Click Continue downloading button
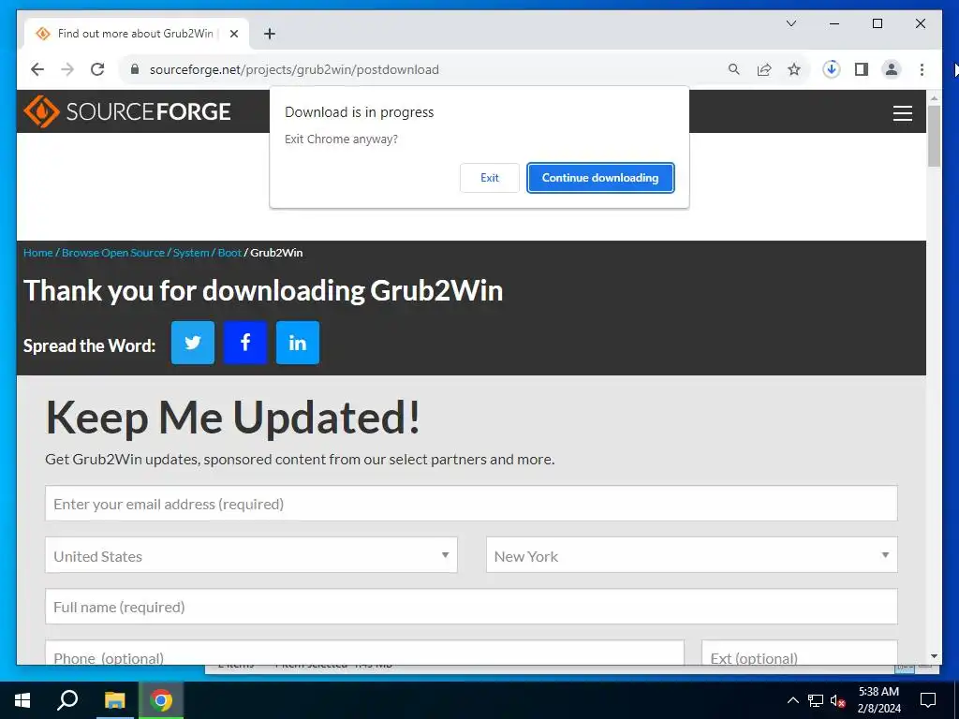Viewport: 959px width, 719px height. point(600,178)
